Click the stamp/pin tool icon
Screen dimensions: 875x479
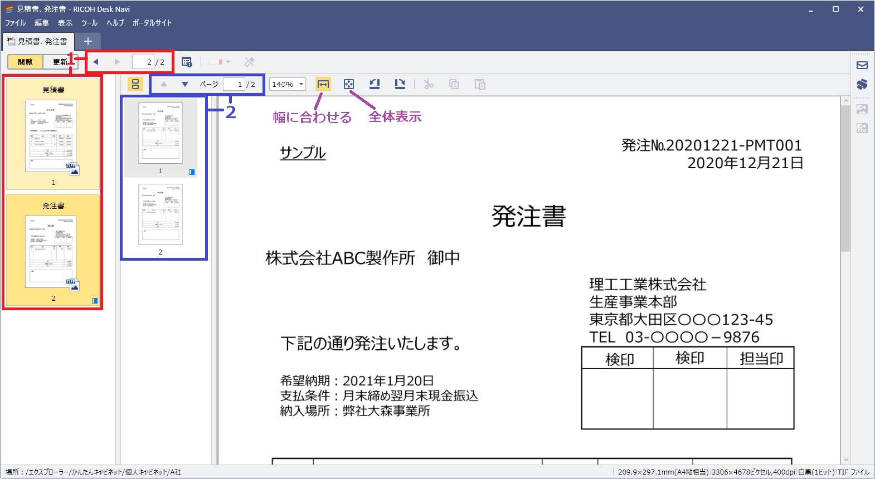(249, 62)
